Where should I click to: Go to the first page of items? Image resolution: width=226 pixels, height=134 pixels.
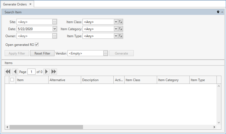8,72
